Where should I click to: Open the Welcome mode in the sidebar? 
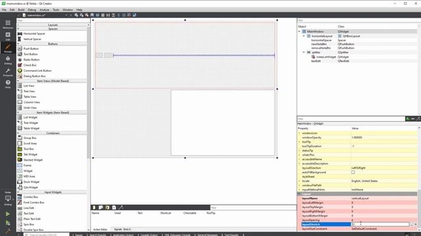(x=8, y=24)
